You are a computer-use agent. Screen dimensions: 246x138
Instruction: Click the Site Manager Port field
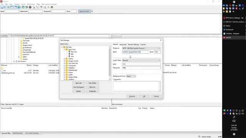pyautogui.click(x=157, y=52)
